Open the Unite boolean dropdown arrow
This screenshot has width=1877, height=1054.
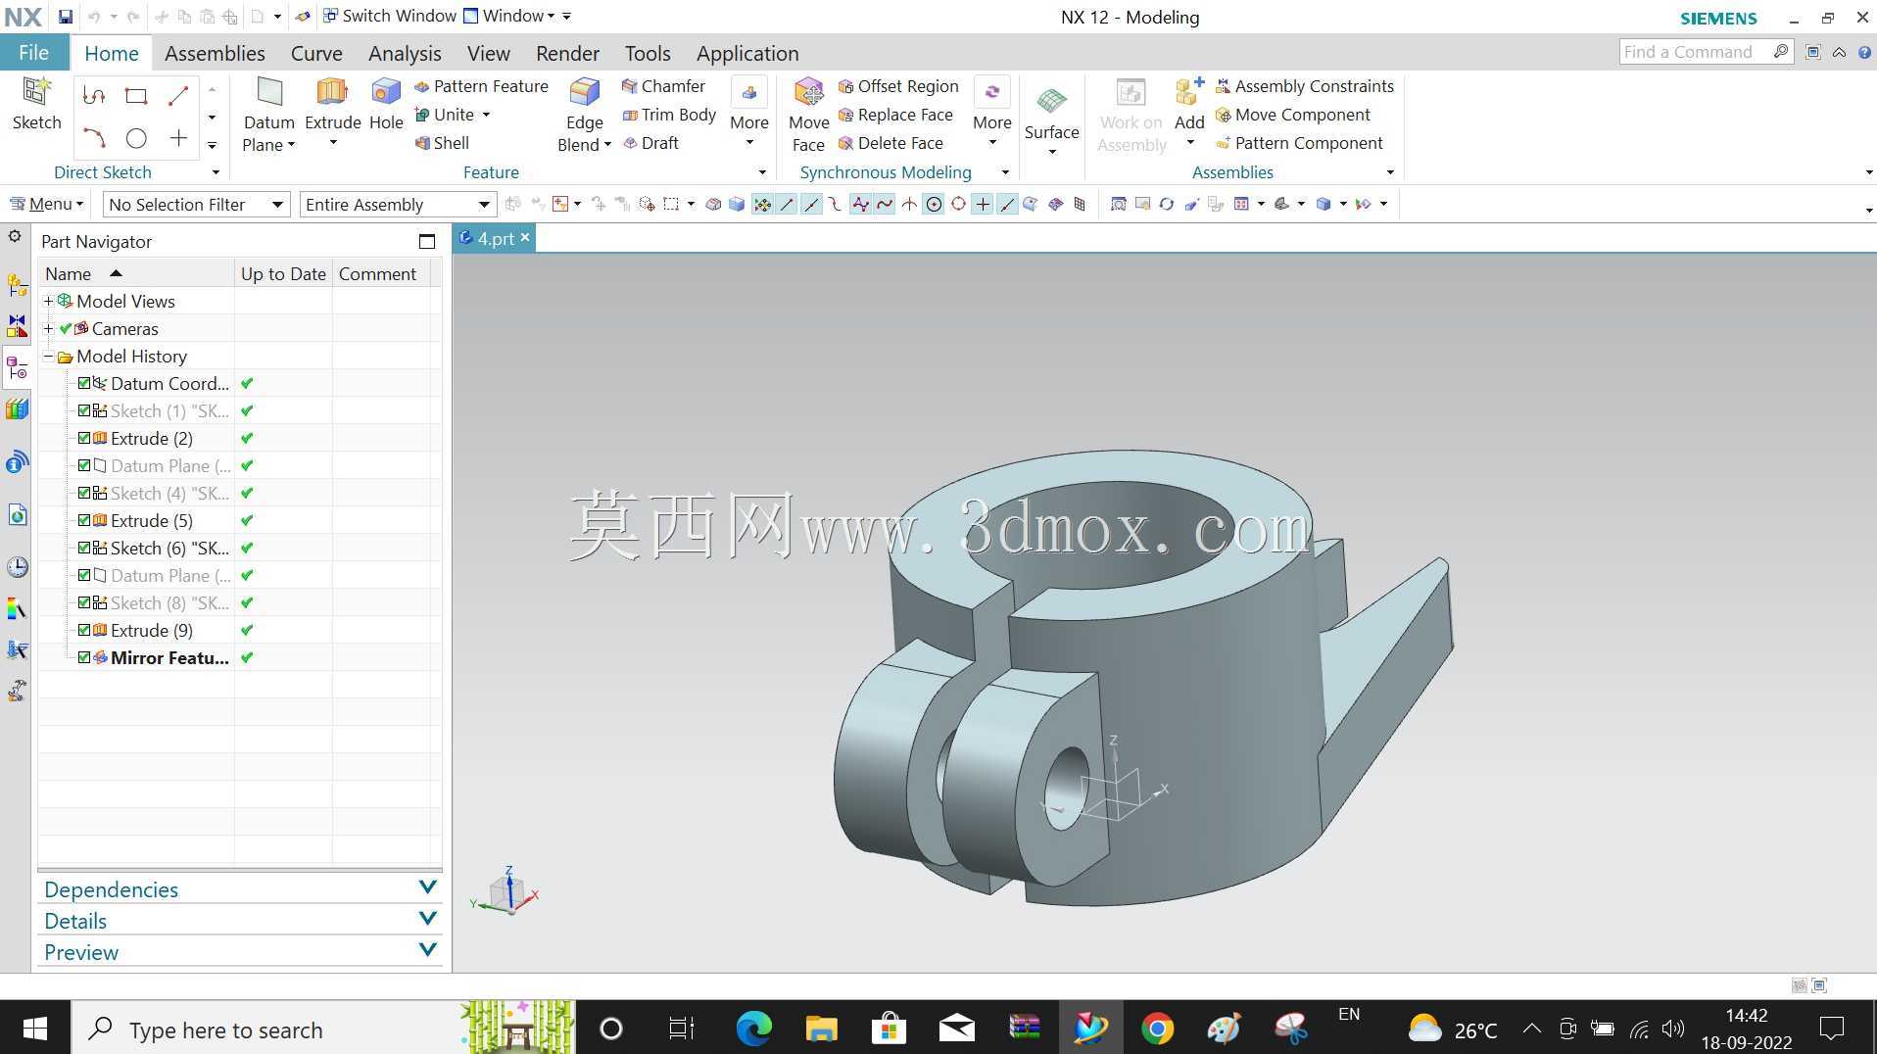pyautogui.click(x=486, y=115)
